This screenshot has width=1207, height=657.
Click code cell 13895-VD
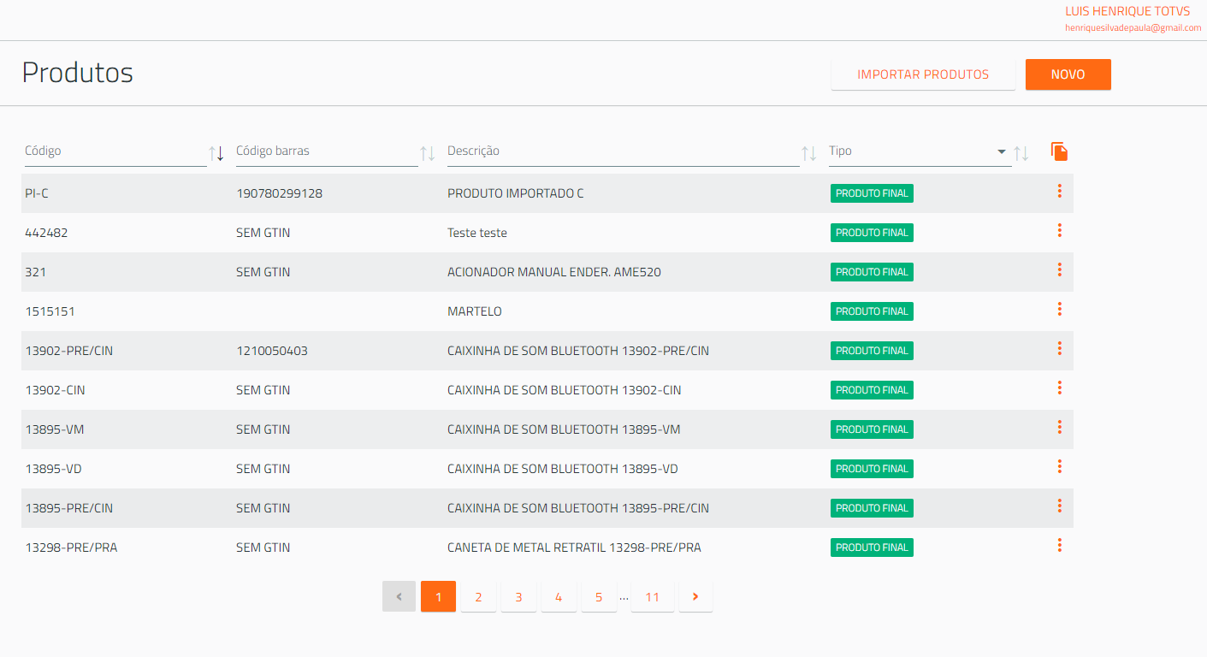point(54,469)
